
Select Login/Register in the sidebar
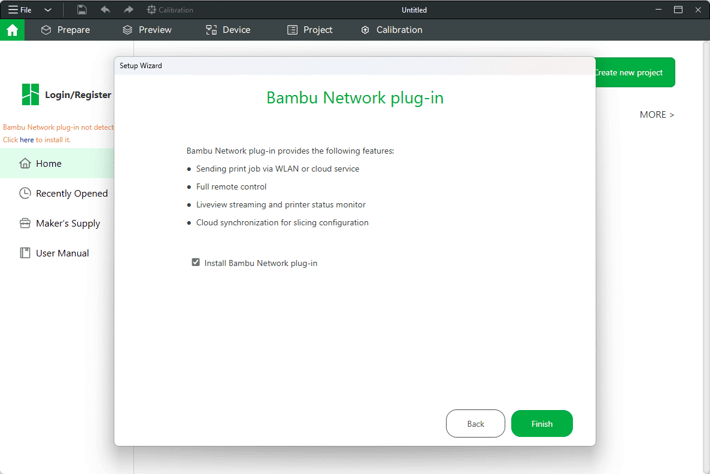79,94
